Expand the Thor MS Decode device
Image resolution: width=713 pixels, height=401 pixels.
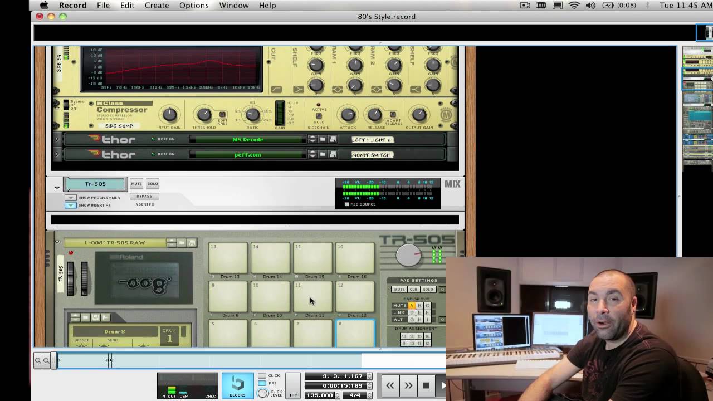click(x=57, y=139)
